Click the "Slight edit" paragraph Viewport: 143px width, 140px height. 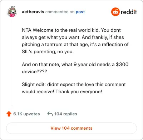[x=74, y=88]
